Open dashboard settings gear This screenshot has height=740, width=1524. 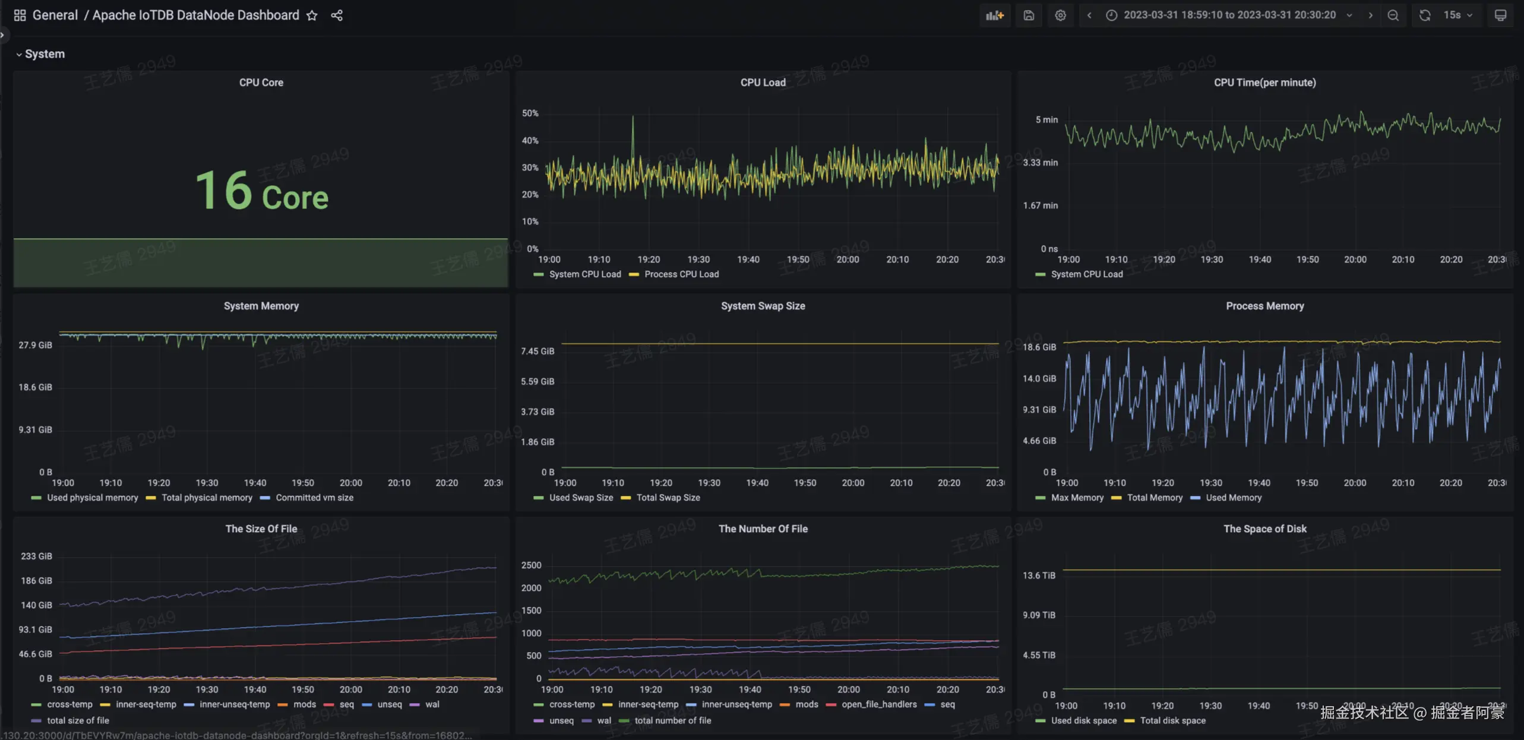[1060, 15]
